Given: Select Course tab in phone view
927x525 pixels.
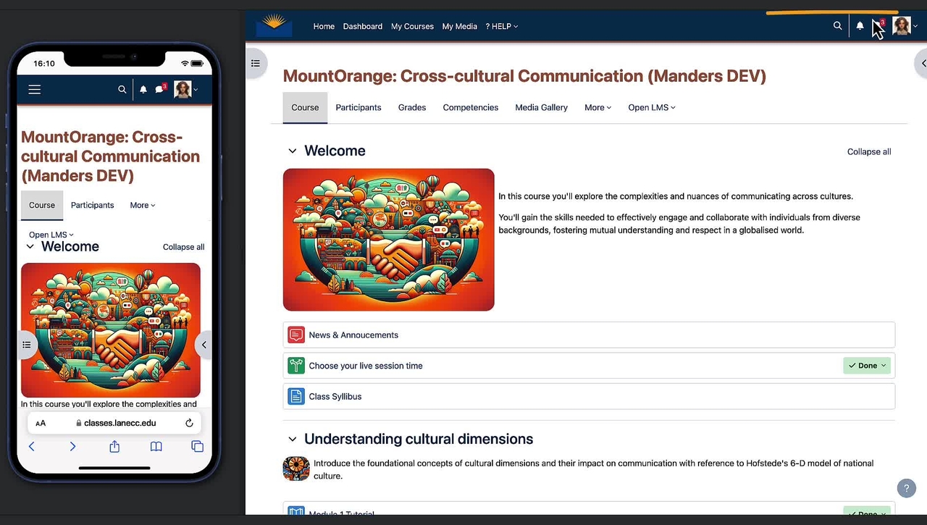Looking at the screenshot, I should point(42,205).
